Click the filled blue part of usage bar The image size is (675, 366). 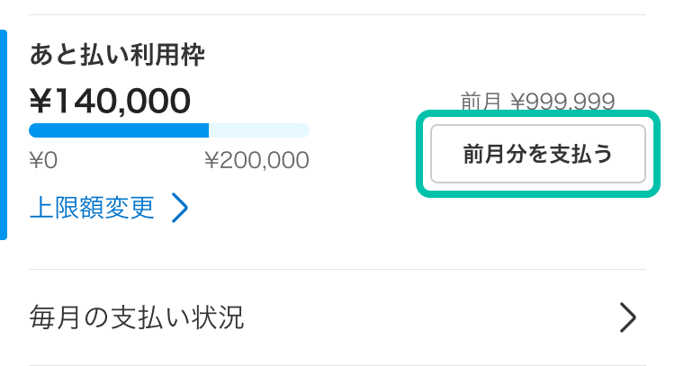click(x=119, y=130)
